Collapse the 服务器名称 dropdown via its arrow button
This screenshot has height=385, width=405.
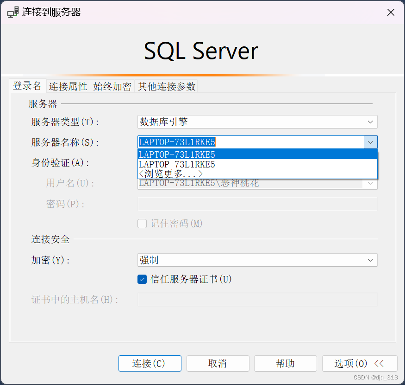click(x=370, y=142)
